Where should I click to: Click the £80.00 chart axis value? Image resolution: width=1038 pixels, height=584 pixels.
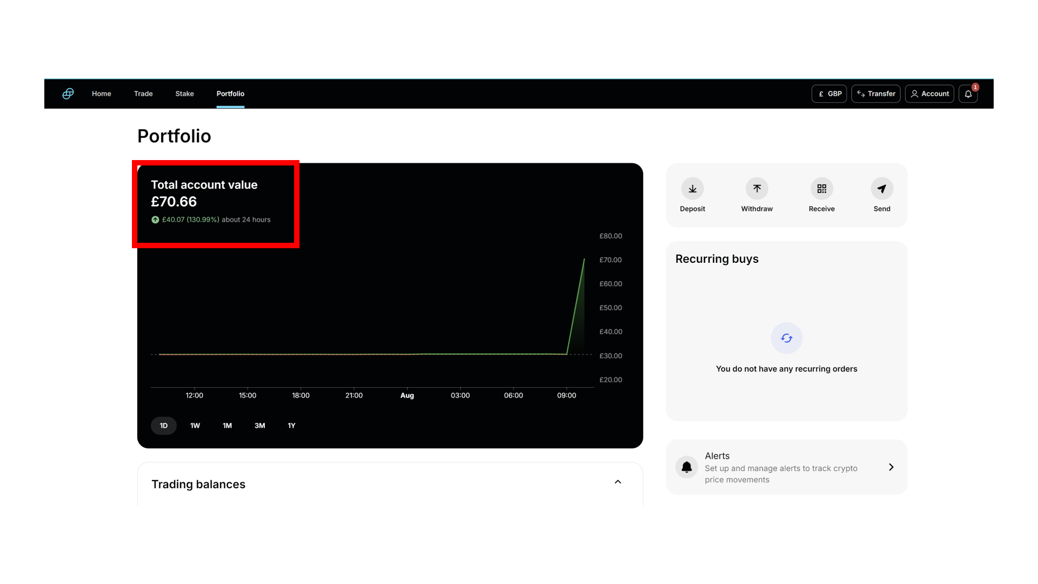[x=611, y=236]
